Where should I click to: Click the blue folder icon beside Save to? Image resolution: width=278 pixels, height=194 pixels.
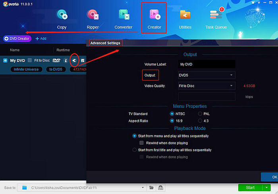click(25, 188)
